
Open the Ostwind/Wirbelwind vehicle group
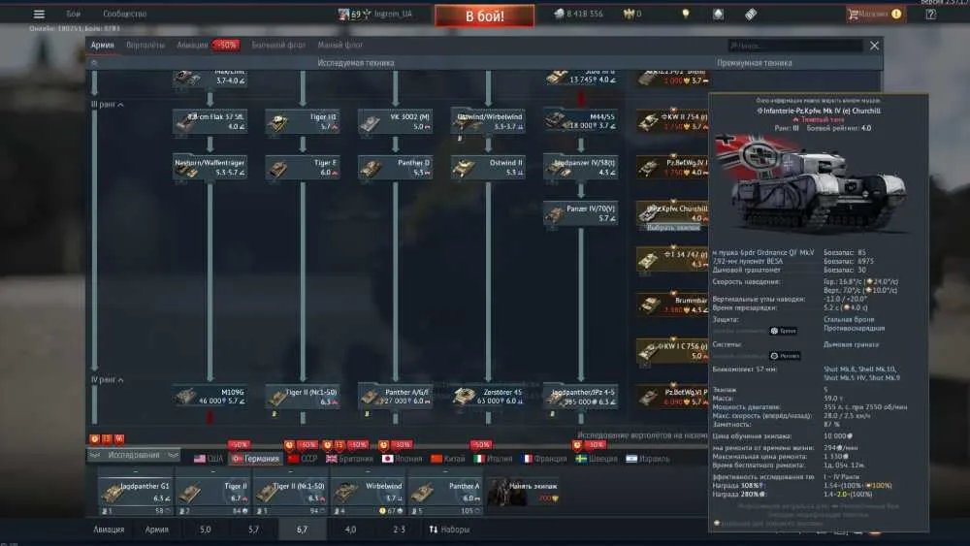click(488, 122)
